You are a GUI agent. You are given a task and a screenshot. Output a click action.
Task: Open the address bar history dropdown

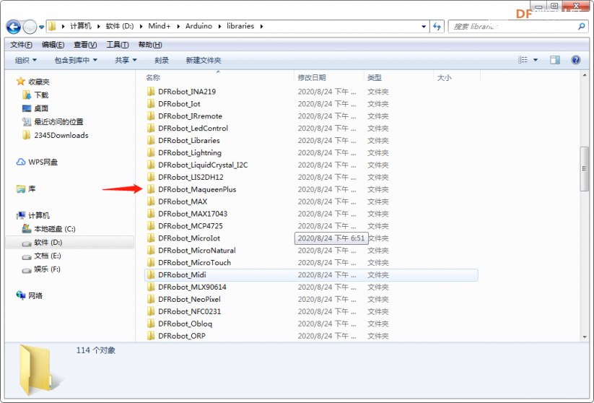(x=424, y=27)
